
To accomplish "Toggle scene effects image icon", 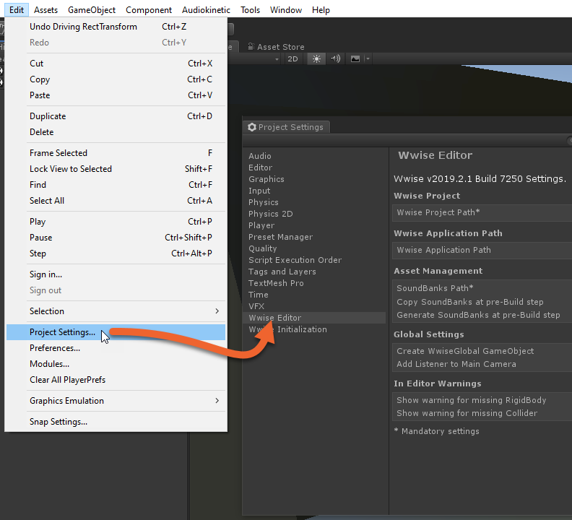I will point(355,58).
